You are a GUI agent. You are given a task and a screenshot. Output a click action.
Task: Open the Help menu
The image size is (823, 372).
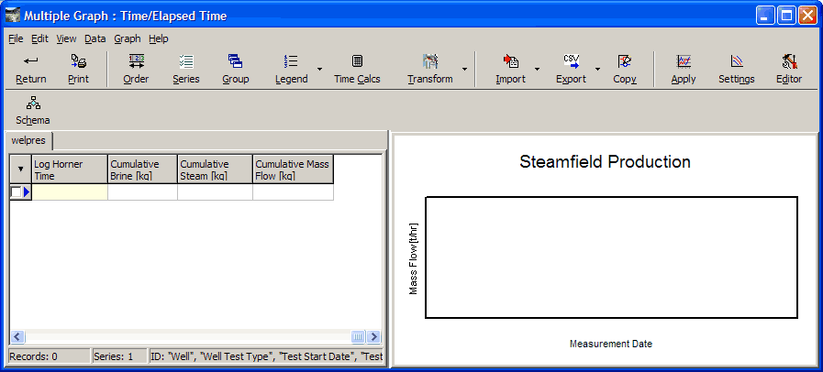(158, 38)
